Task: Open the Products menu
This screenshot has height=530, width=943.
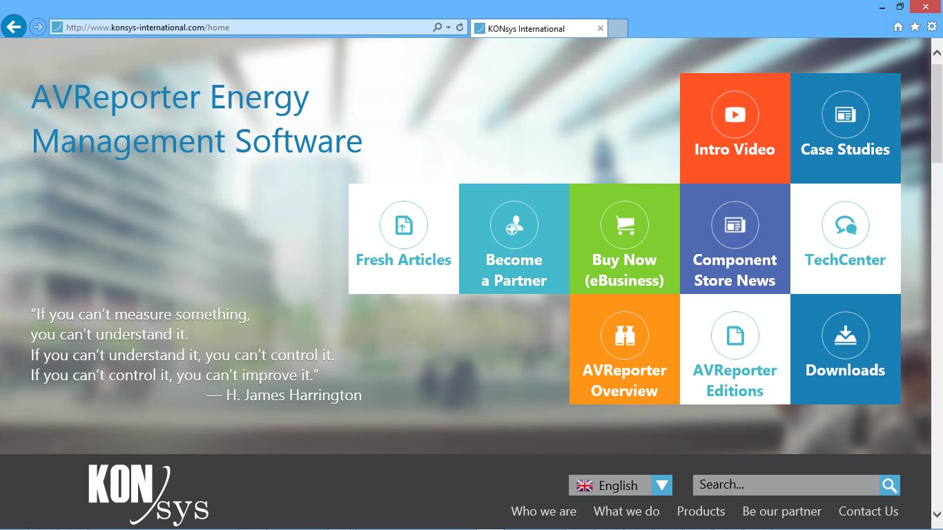Action: 701,511
